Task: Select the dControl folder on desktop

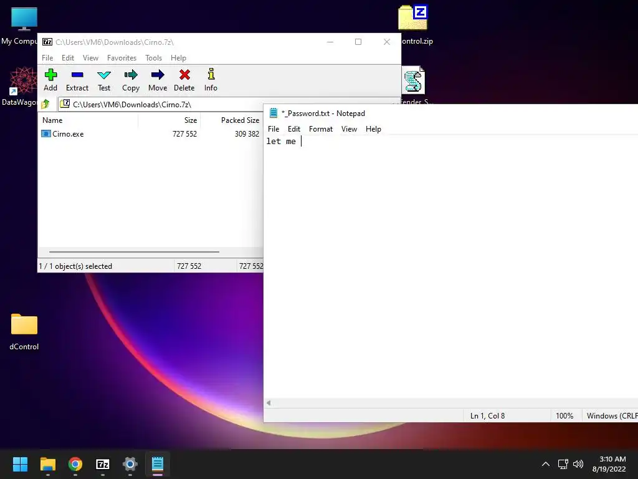Action: (x=24, y=332)
